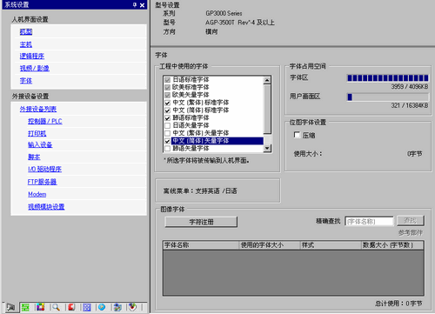Image resolution: width=435 pixels, height=314 pixels.
Task: Open the magnifying glass Search tab
Action: pyautogui.click(x=56, y=307)
